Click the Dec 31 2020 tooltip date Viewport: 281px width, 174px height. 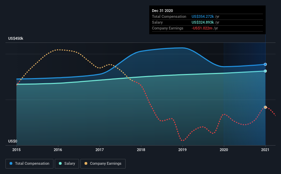pos(162,11)
